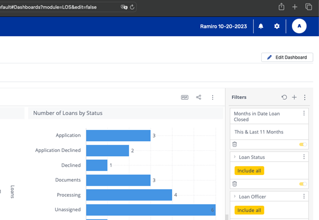This screenshot has height=220, width=319.
Task: Delete the Loan Status filter
Action: (235, 184)
